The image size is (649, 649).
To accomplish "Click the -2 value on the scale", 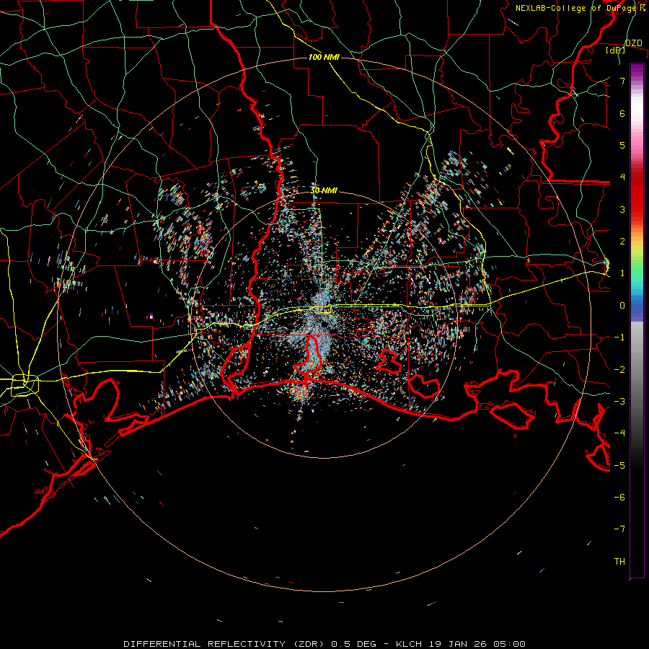I will pyautogui.click(x=619, y=370).
